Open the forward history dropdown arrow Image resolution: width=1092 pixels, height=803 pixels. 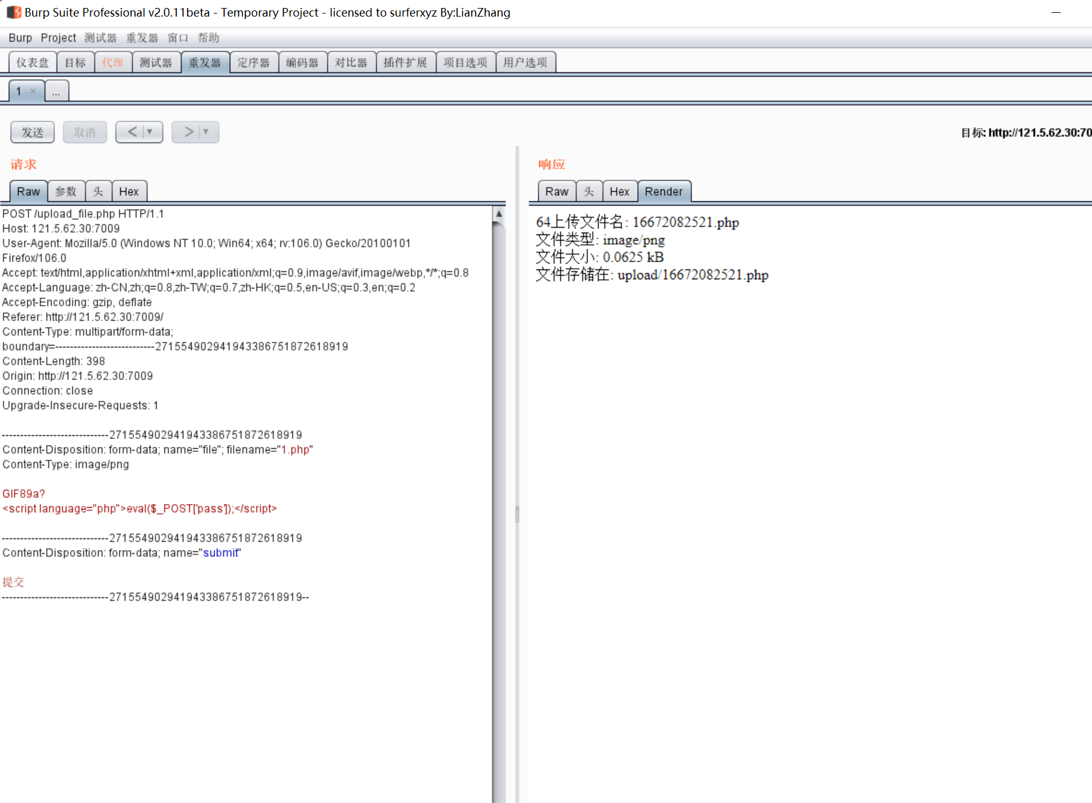click(x=206, y=132)
